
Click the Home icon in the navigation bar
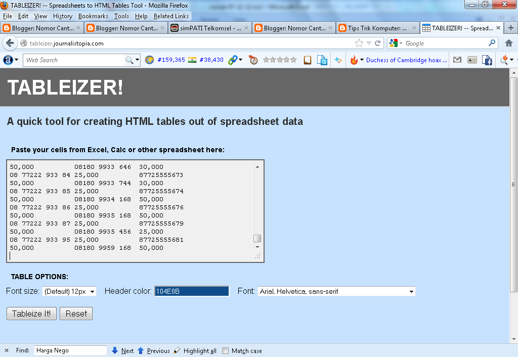click(509, 43)
